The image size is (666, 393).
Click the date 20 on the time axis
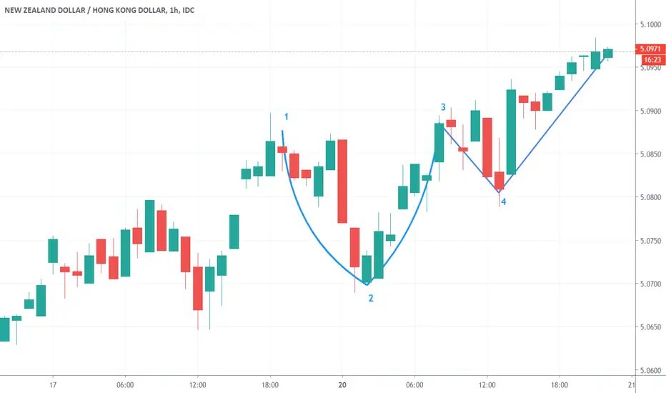pyautogui.click(x=342, y=385)
